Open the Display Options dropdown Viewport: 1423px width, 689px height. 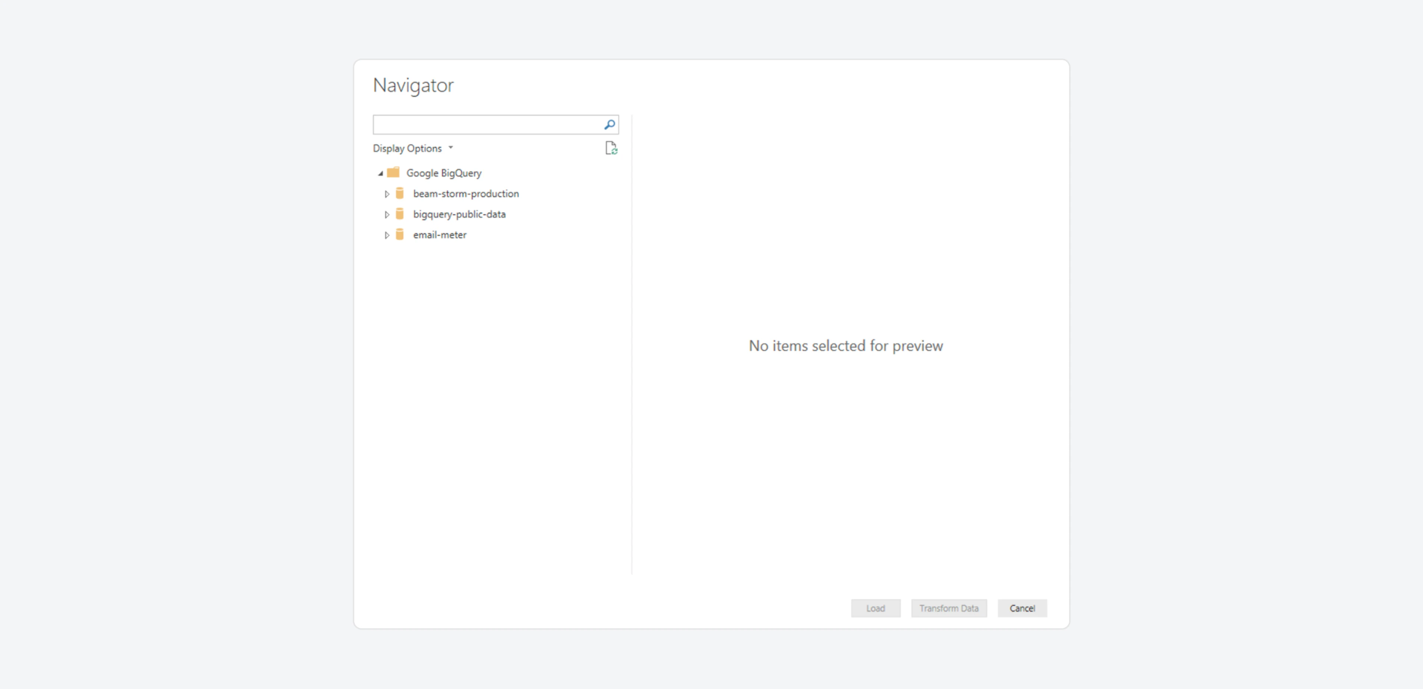(x=413, y=148)
